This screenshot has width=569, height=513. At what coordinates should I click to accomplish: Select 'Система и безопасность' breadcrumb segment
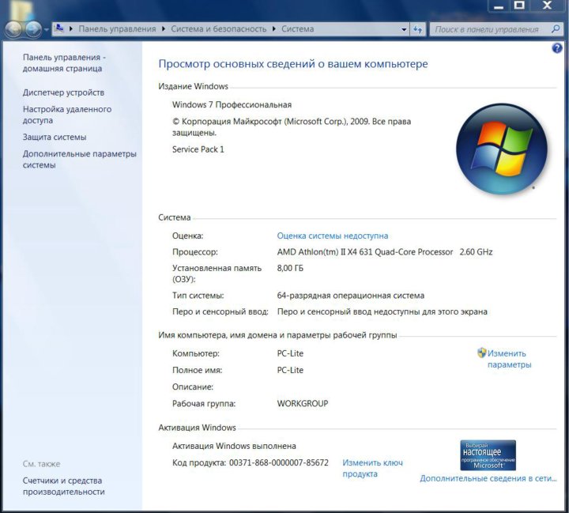pyautogui.click(x=218, y=29)
